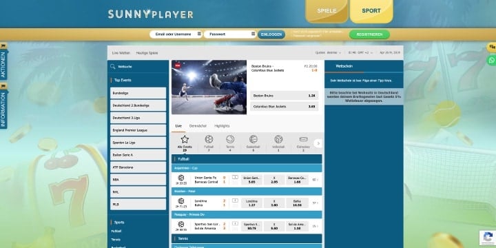Open the Wettschein tab

click(x=344, y=66)
